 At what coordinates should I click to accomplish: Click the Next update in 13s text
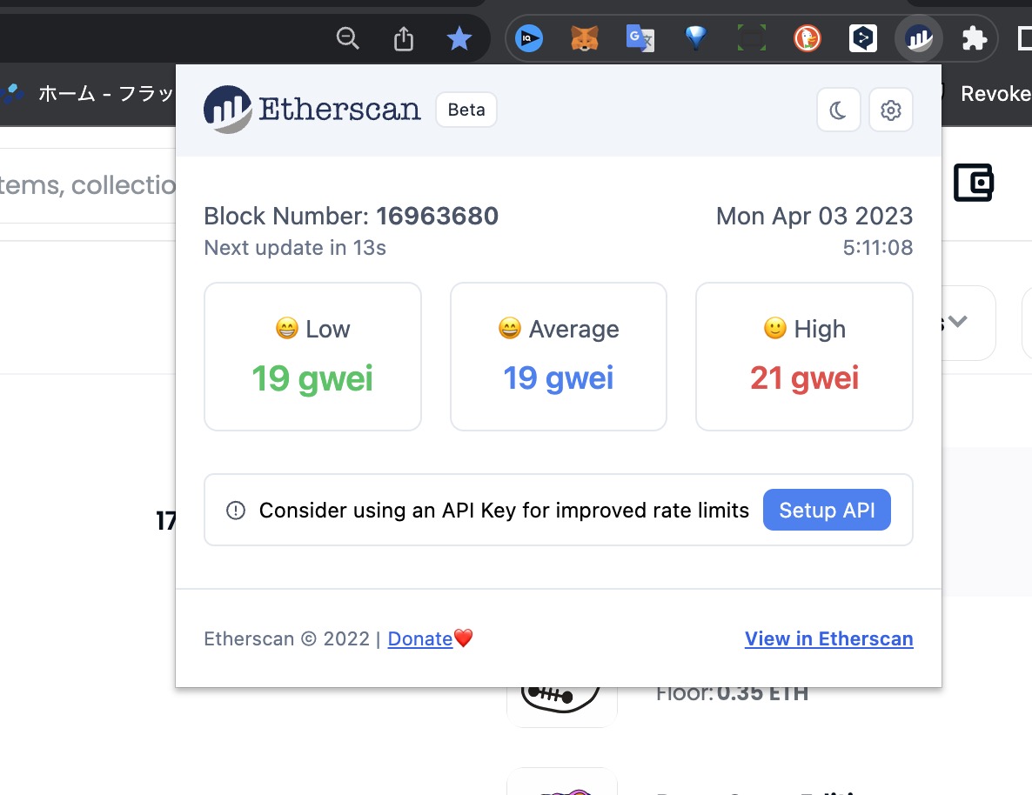click(x=295, y=247)
